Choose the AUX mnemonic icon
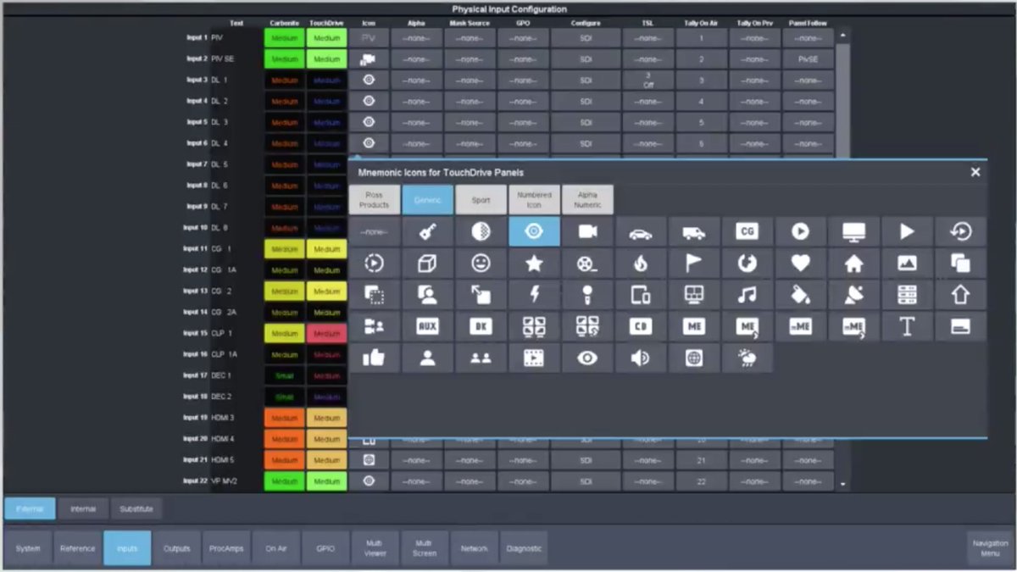1017x572 pixels. [427, 325]
